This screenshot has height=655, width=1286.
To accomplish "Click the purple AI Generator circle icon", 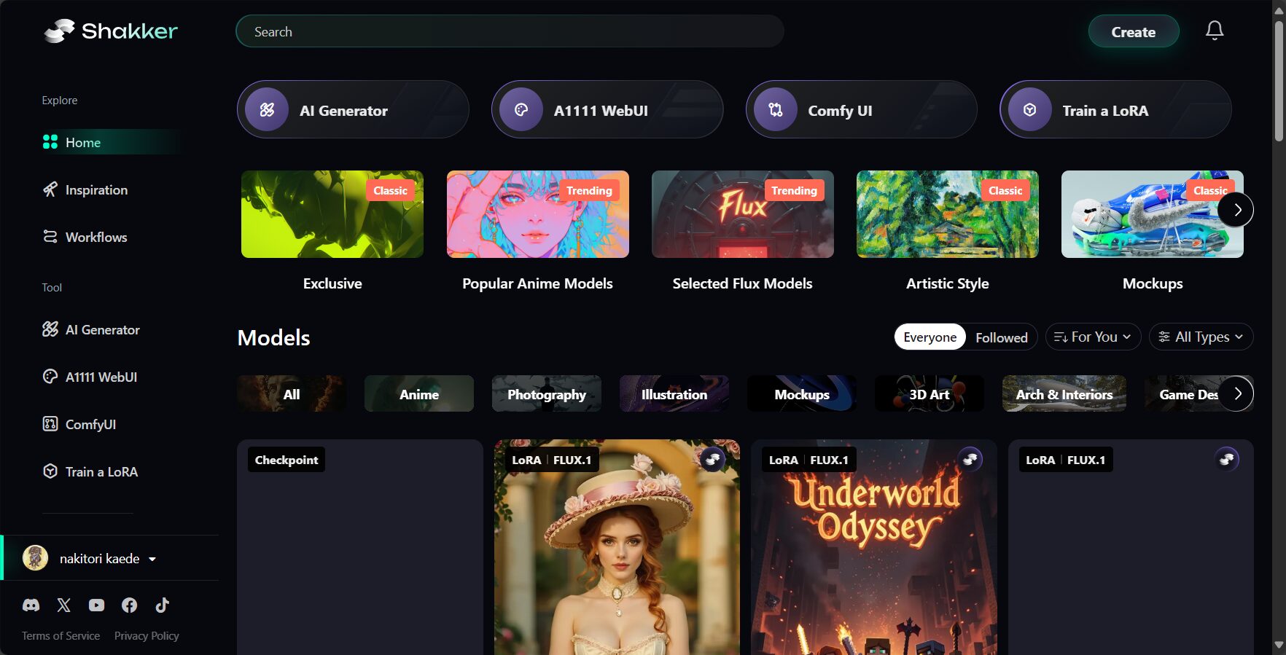I will pyautogui.click(x=267, y=110).
